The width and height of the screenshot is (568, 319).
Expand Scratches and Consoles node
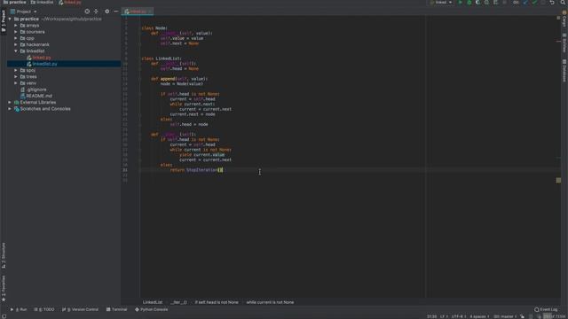(10, 108)
